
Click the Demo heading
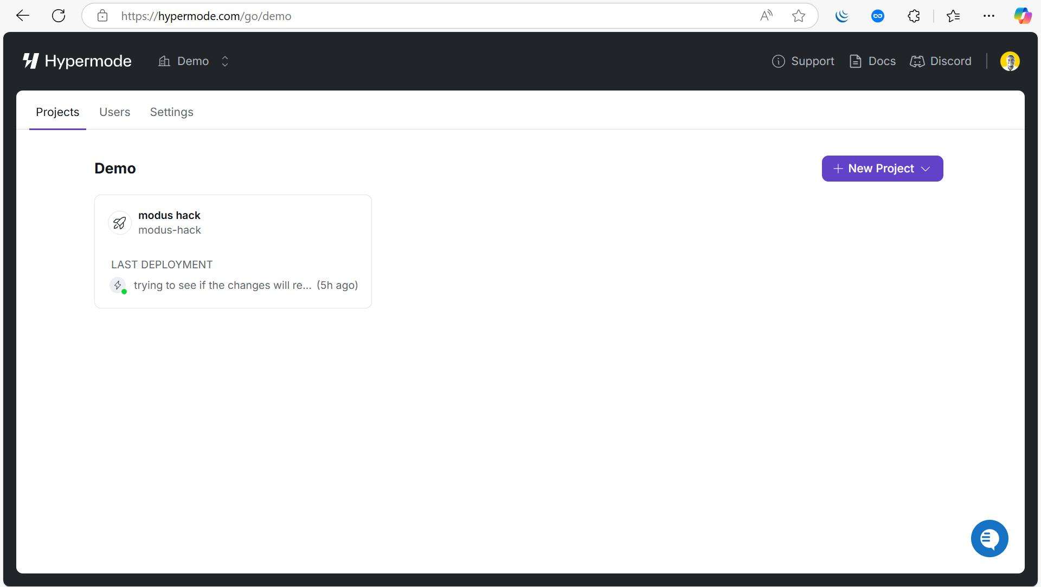point(115,169)
